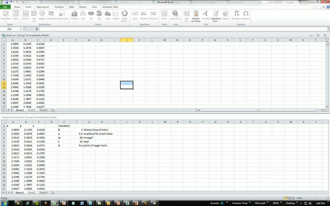The width and height of the screenshot is (330, 206).
Task: Select Sheet2 in slinky.csv
Action: [x=31, y=110]
